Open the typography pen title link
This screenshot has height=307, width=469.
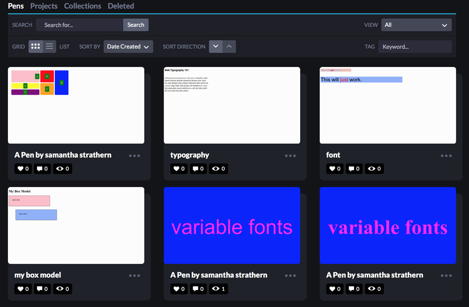click(x=189, y=155)
